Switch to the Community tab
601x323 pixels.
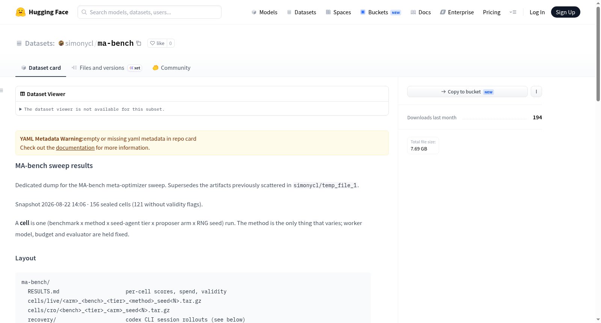[172, 68]
